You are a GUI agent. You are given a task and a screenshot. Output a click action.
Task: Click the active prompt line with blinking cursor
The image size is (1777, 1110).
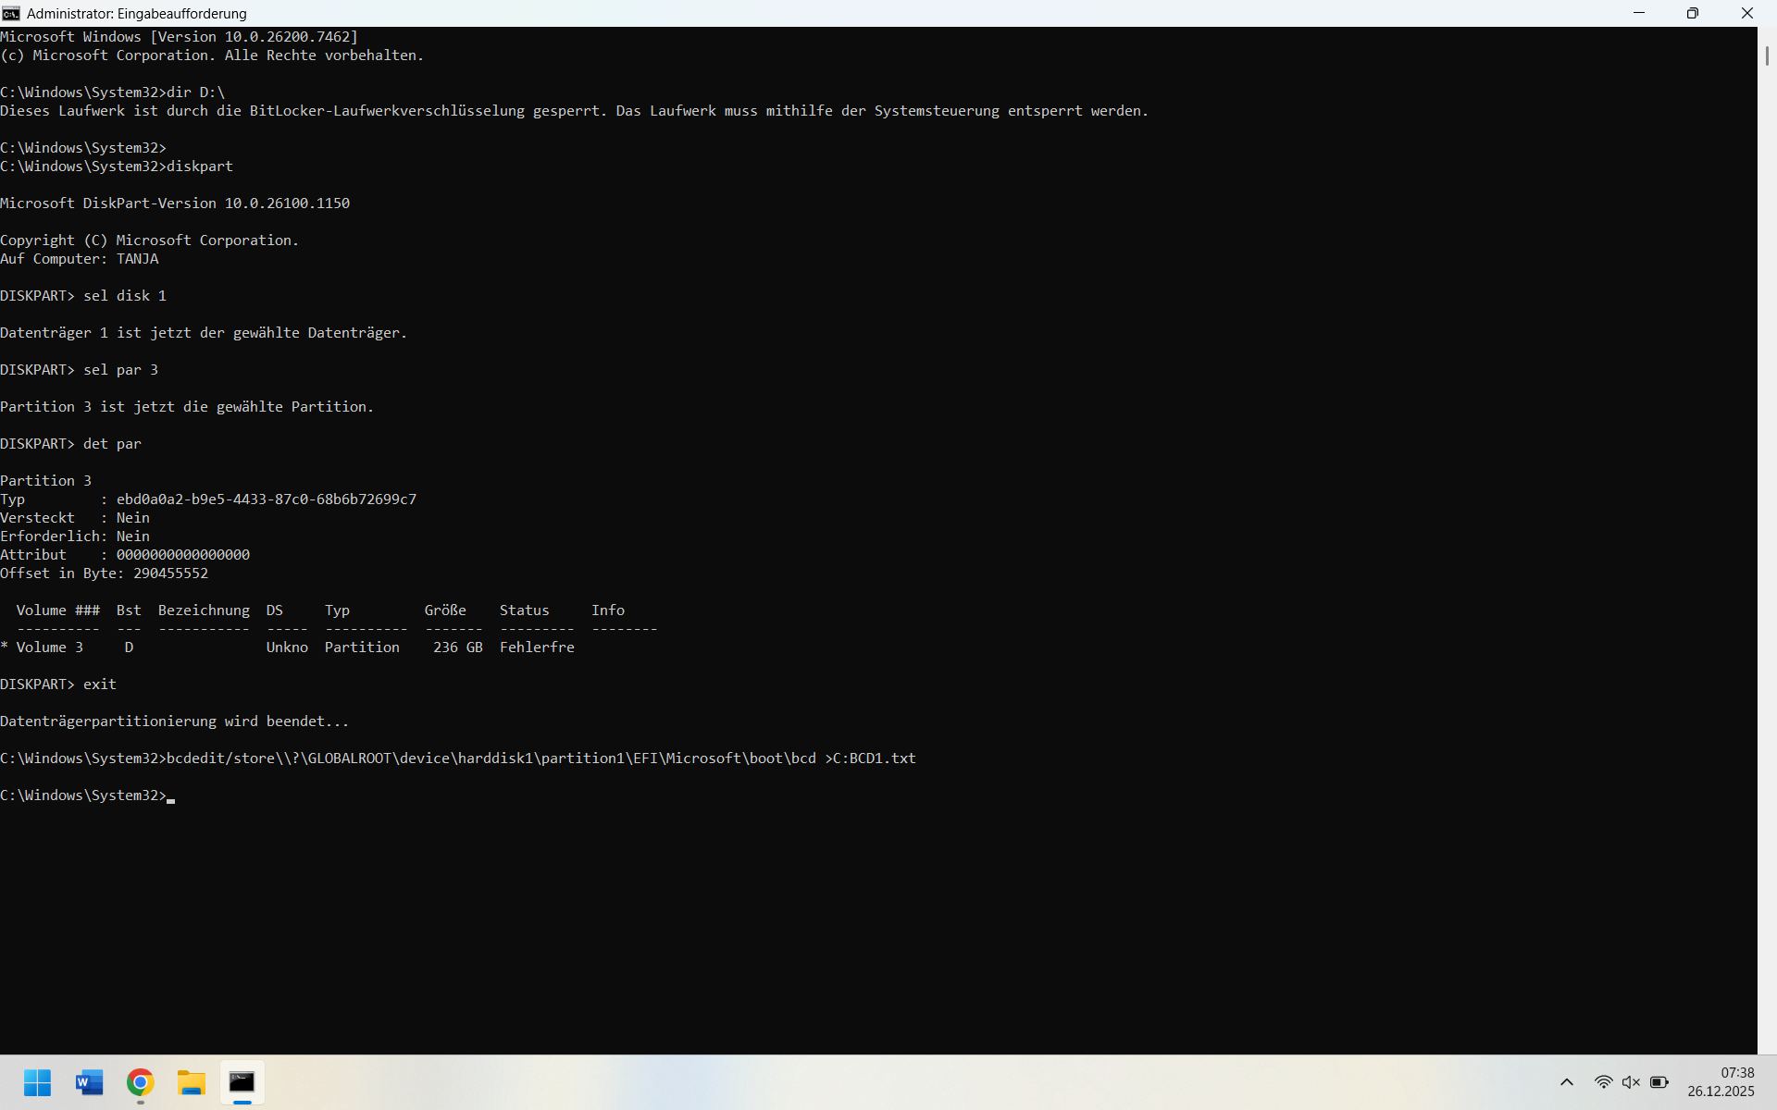[171, 795]
